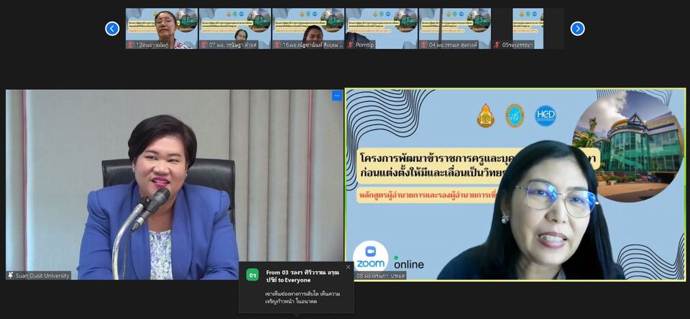The height and width of the screenshot is (319, 690).
Task: Click muted mic icon on participant 07 thumbnail
Action: tap(204, 45)
